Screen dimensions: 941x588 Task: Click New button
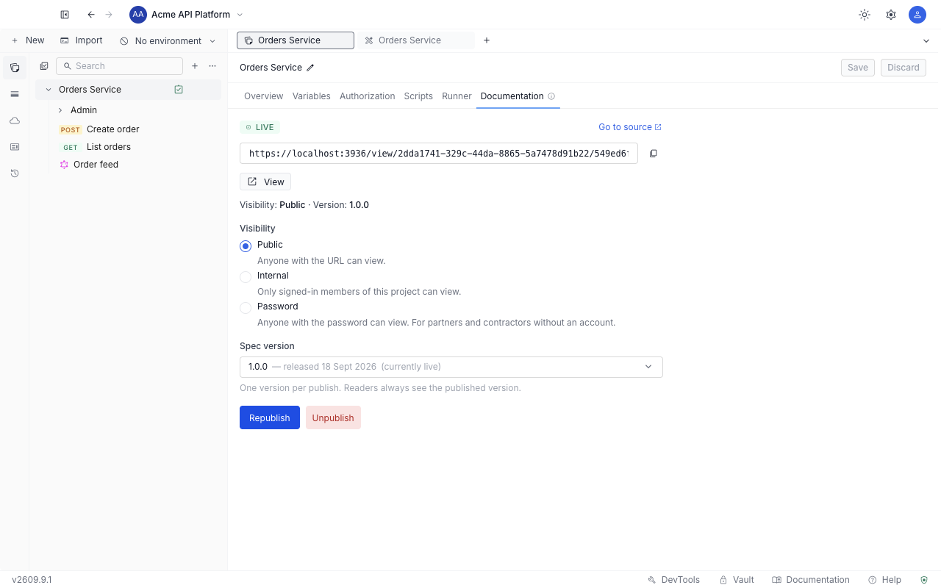click(x=28, y=40)
